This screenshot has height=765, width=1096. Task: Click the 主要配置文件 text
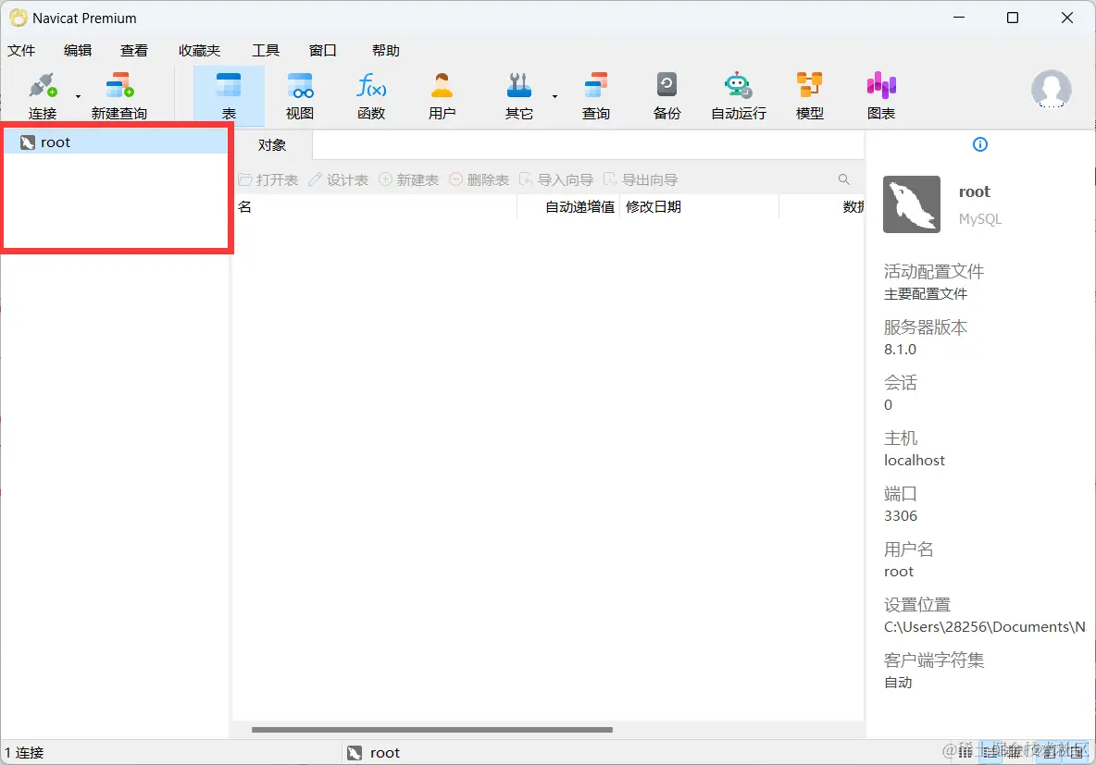coord(926,294)
